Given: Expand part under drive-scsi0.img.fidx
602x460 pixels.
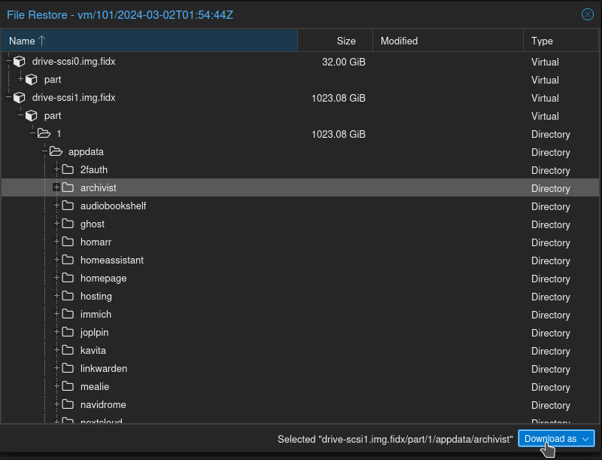Looking at the screenshot, I should [20, 79].
